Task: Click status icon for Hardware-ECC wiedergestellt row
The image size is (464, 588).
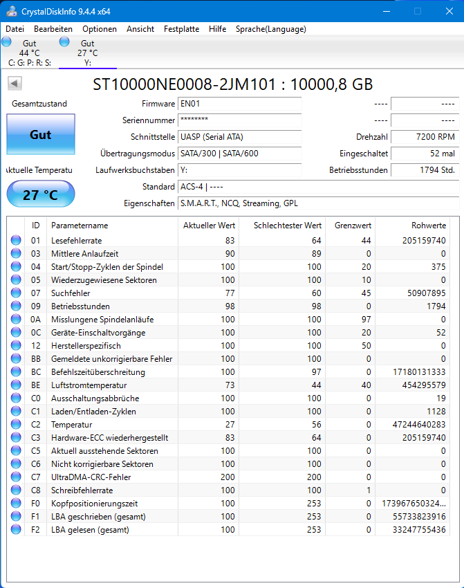Action: [16, 437]
